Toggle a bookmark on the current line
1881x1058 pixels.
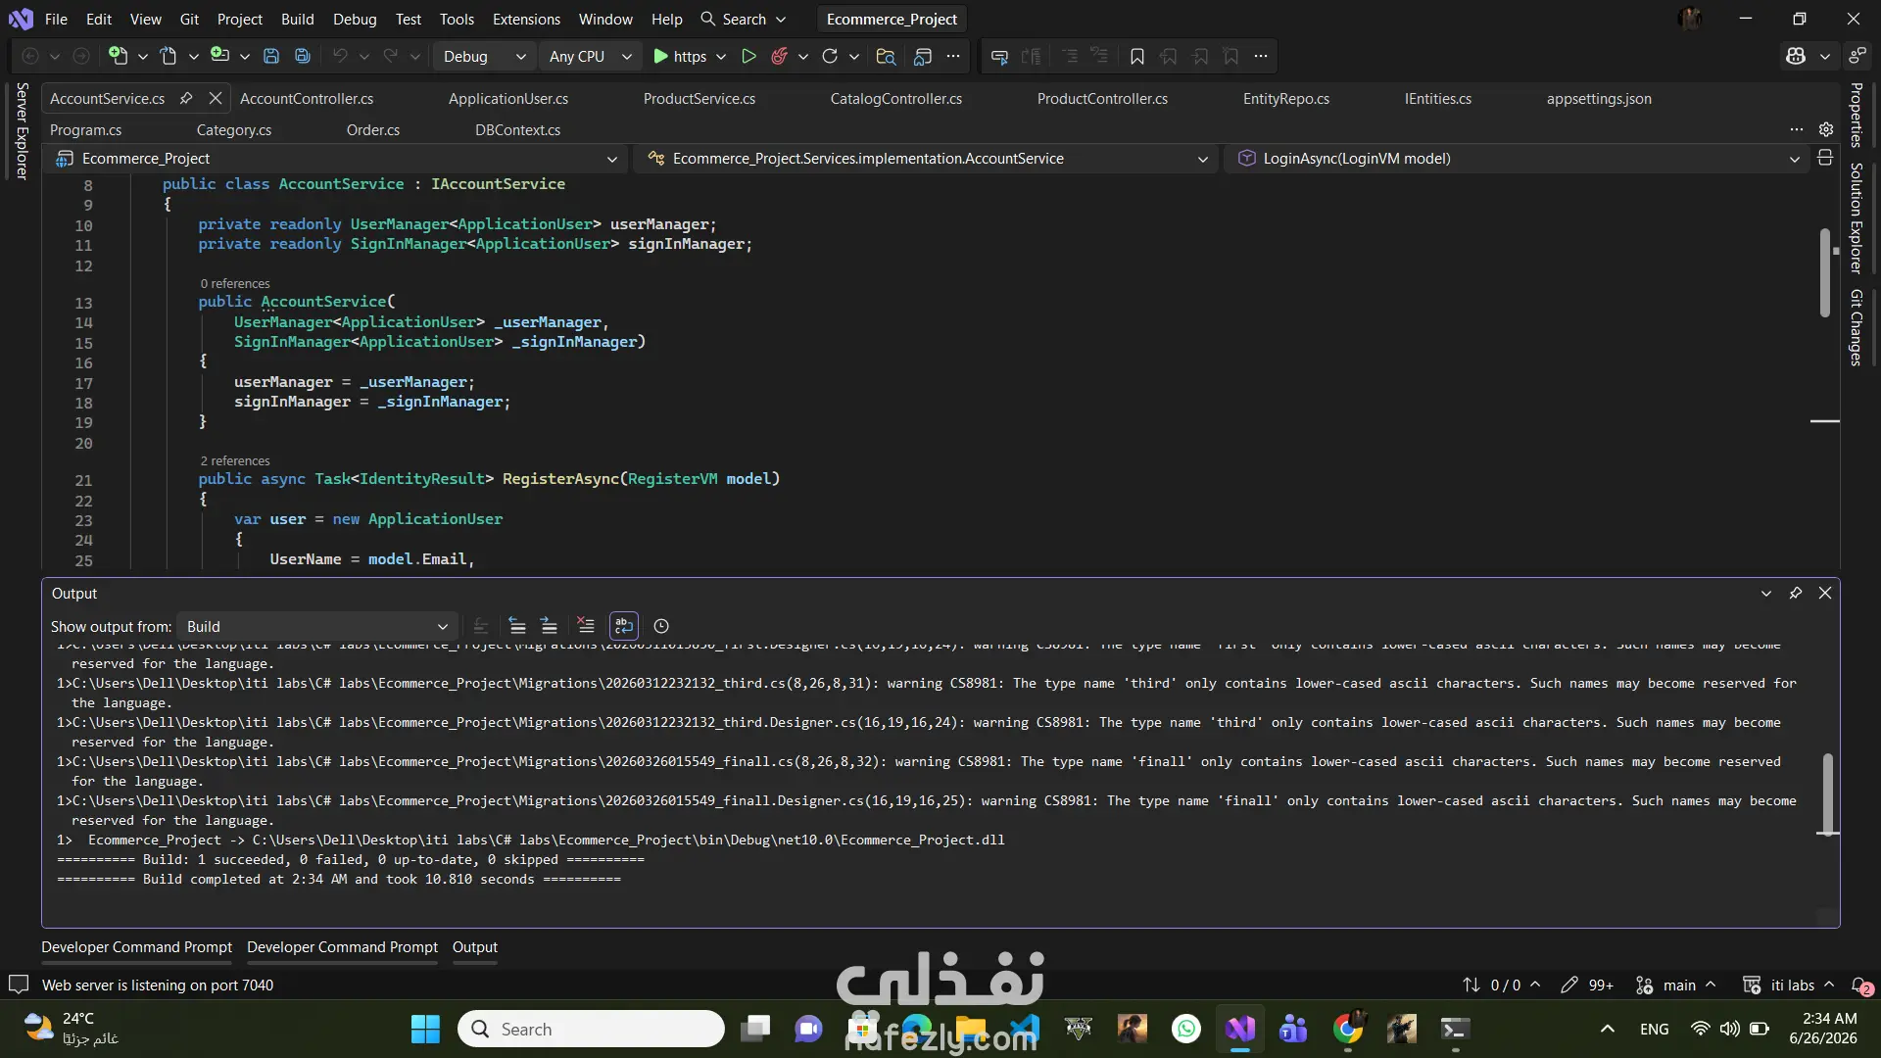(x=1136, y=56)
